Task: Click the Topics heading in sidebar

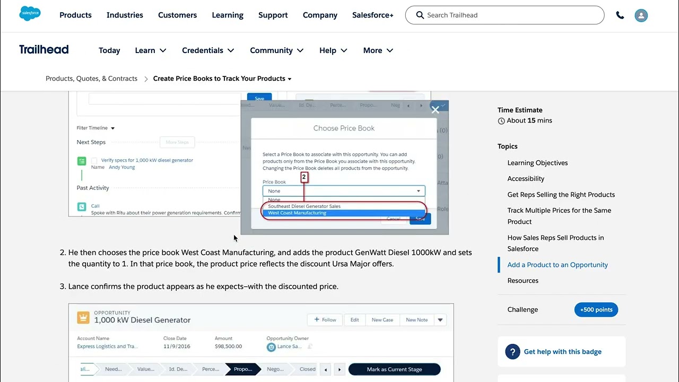Action: point(508,146)
